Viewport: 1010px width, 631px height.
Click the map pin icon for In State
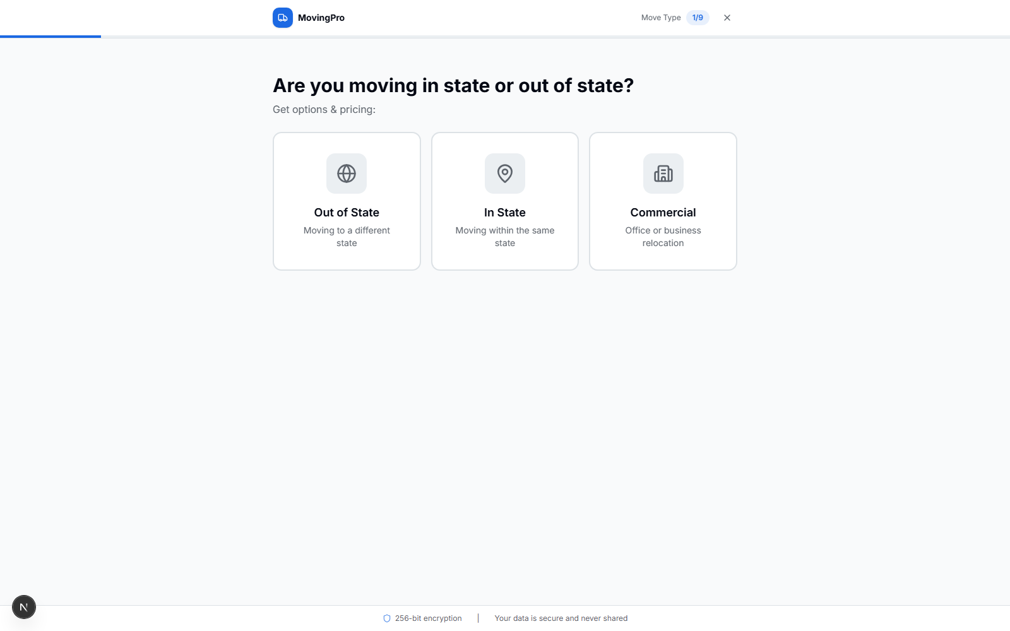(505, 174)
